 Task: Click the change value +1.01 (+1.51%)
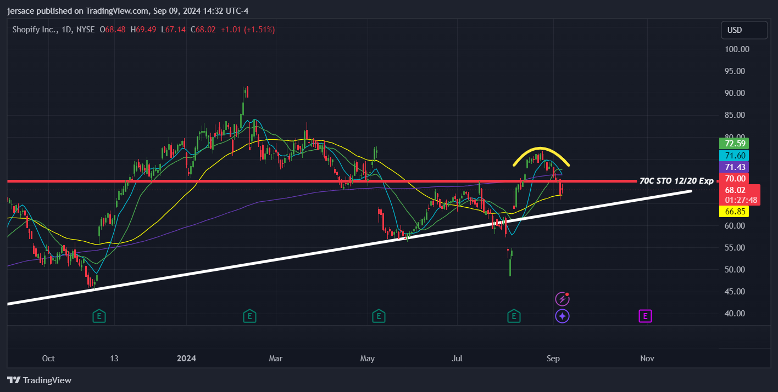coord(248,30)
